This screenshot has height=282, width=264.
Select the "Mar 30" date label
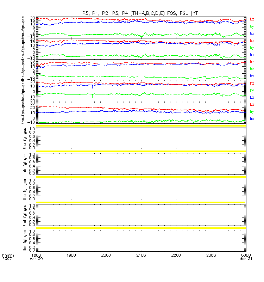36,259
